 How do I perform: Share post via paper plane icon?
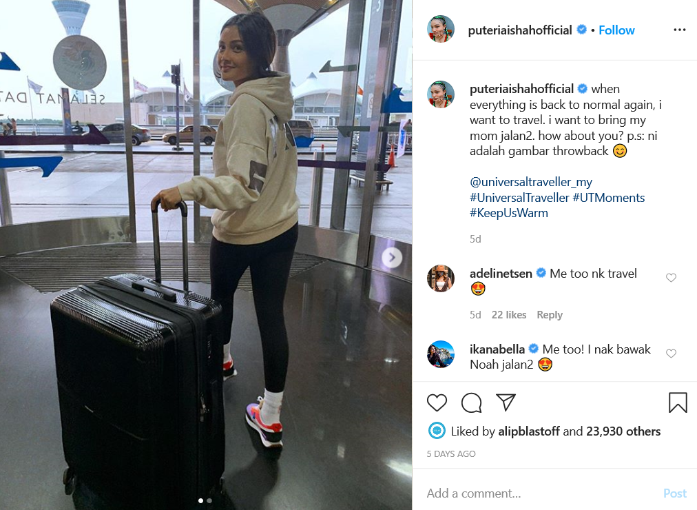[506, 402]
